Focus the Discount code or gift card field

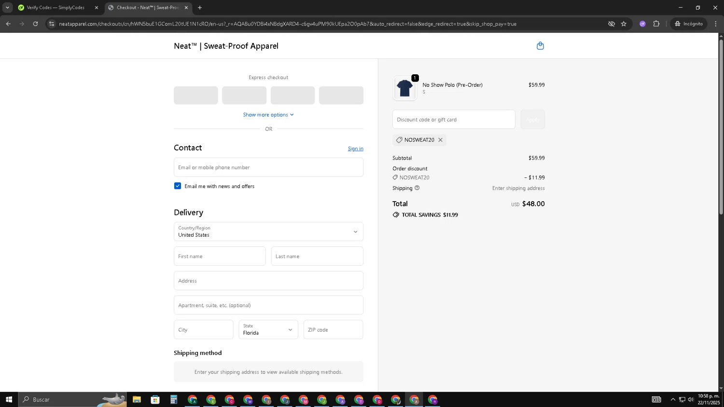(454, 120)
